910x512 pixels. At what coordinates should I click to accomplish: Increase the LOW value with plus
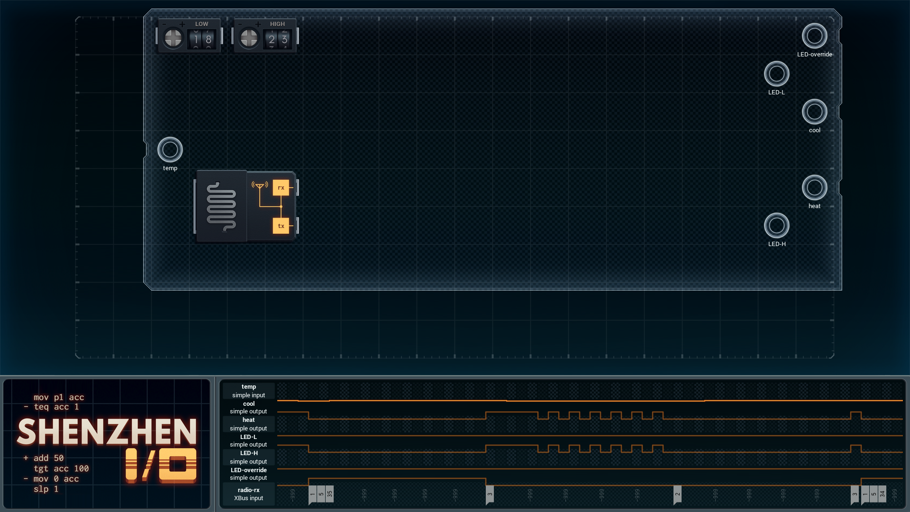point(182,24)
